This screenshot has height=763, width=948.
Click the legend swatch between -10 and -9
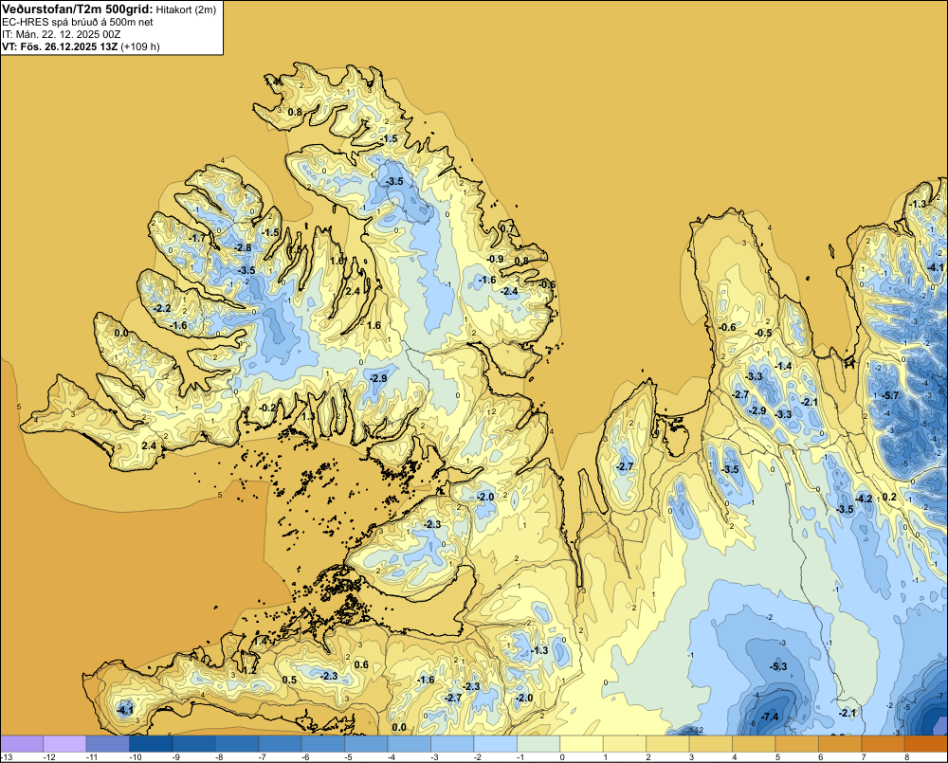point(151,744)
